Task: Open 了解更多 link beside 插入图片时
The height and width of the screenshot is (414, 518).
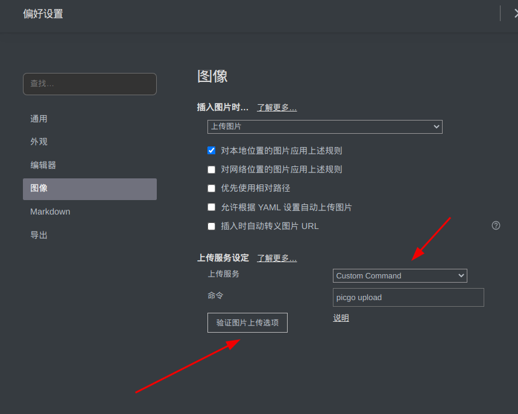Action: pos(277,108)
